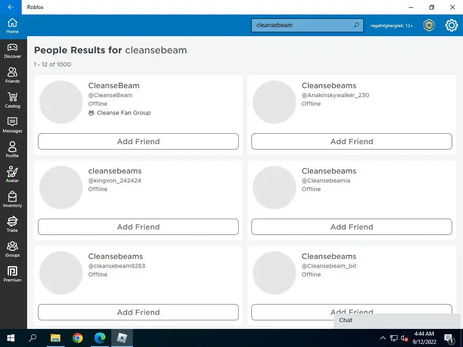Select username @cleansebeam9283
This screenshot has height=347, width=463.
click(117, 266)
